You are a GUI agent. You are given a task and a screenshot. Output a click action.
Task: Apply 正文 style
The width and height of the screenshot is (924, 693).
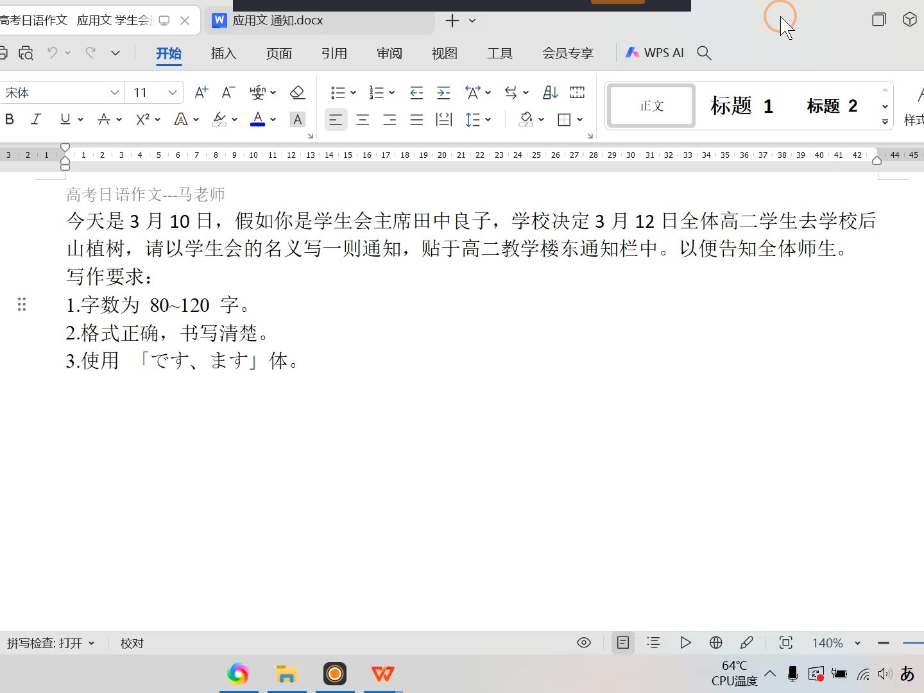point(651,105)
